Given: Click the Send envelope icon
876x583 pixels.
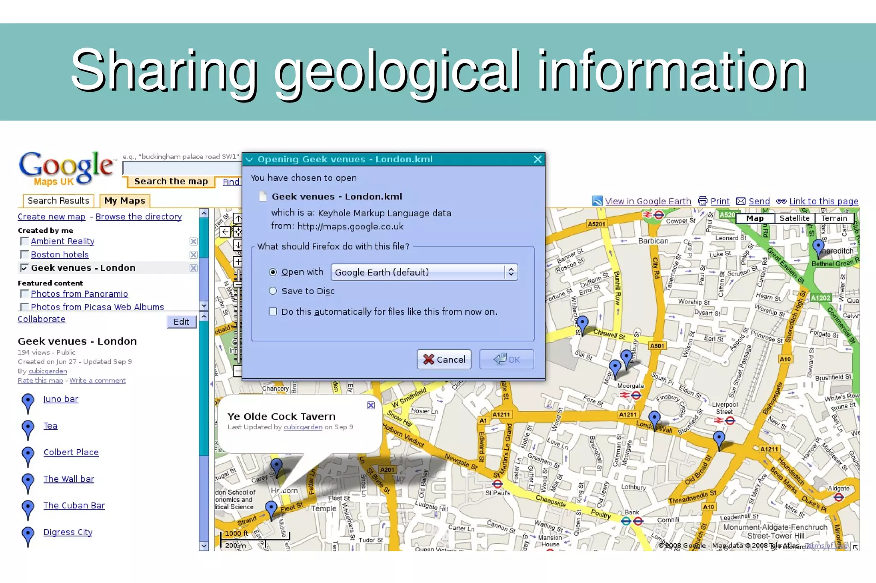Looking at the screenshot, I should tap(741, 201).
